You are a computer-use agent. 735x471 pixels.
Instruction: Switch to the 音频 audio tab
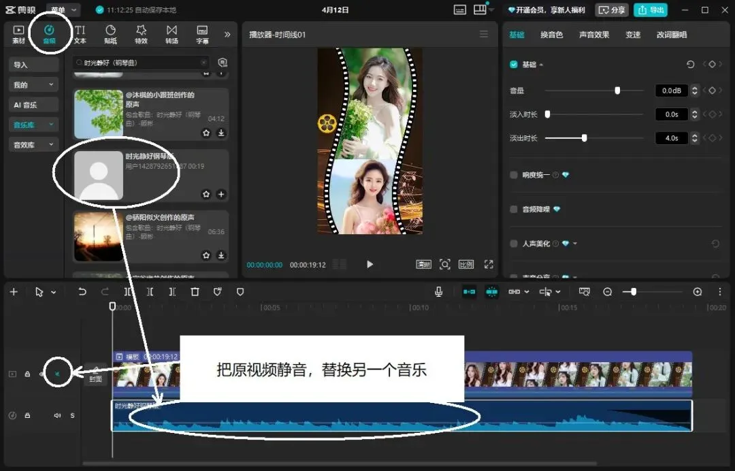click(x=49, y=35)
